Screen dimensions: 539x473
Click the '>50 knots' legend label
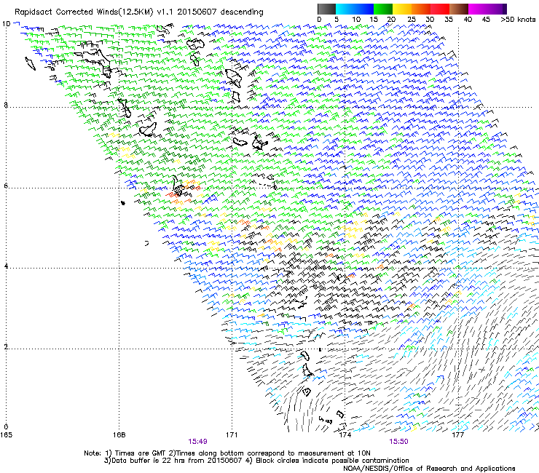pos(518,20)
